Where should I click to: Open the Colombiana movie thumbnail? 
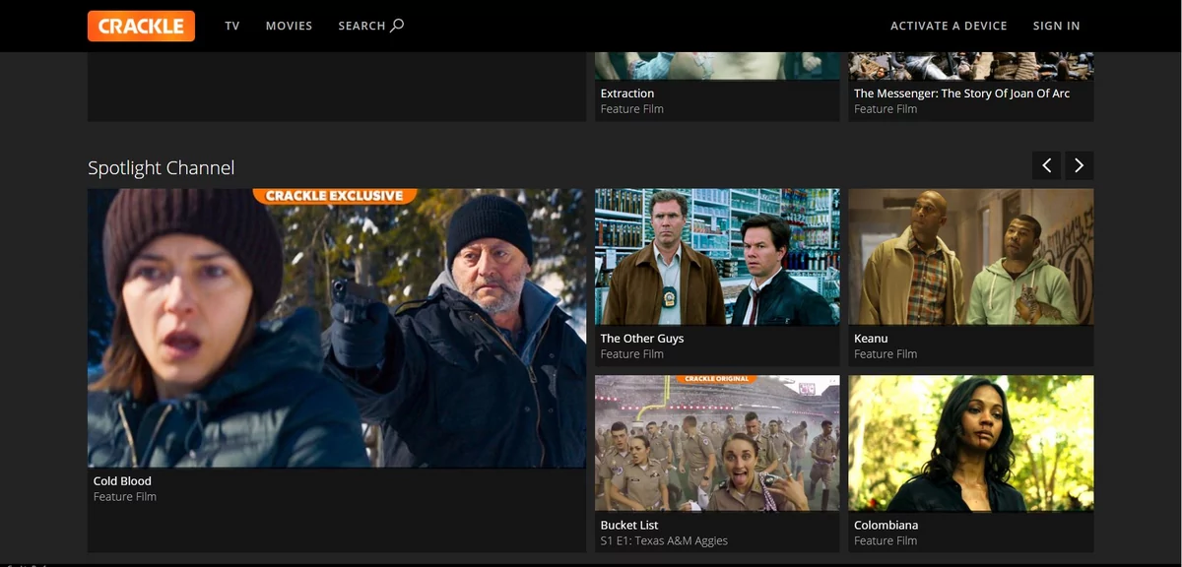[x=970, y=443]
